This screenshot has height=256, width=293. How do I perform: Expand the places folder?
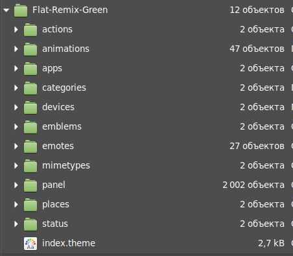click(x=16, y=204)
